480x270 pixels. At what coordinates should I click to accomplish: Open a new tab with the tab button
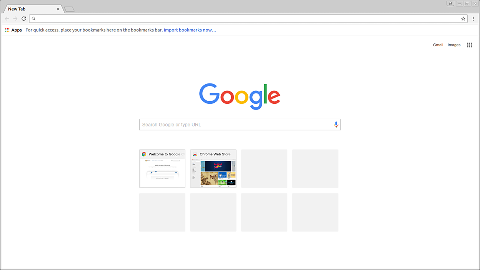[x=69, y=9]
